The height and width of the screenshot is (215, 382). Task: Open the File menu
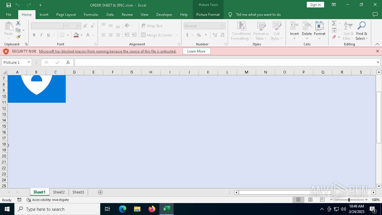[x=9, y=14]
